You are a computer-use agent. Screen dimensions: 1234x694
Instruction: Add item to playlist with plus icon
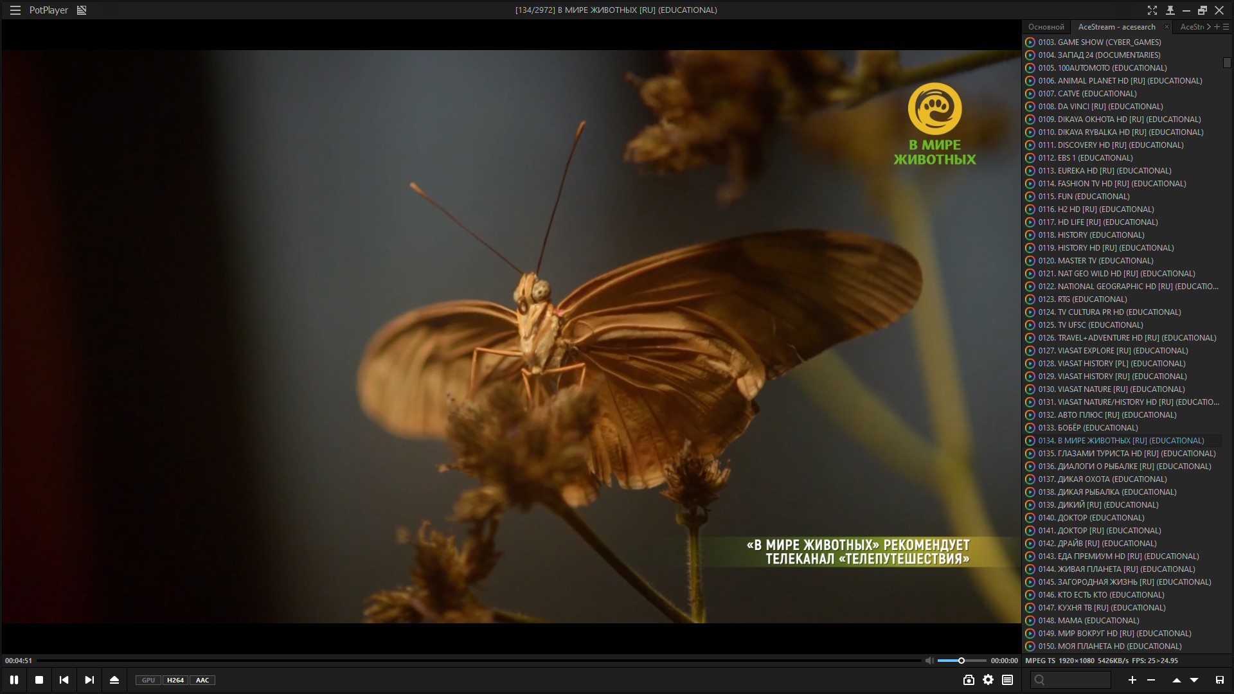click(x=1132, y=680)
